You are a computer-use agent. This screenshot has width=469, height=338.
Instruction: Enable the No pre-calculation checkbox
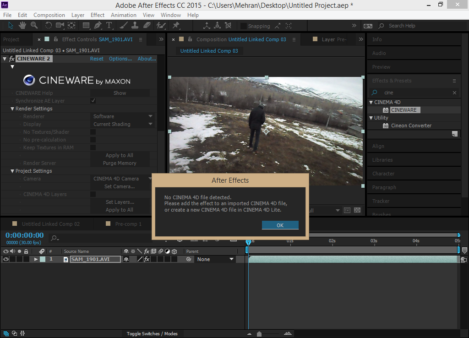93,140
